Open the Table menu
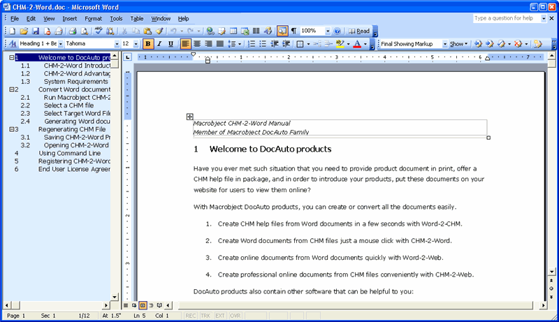 pyautogui.click(x=137, y=19)
